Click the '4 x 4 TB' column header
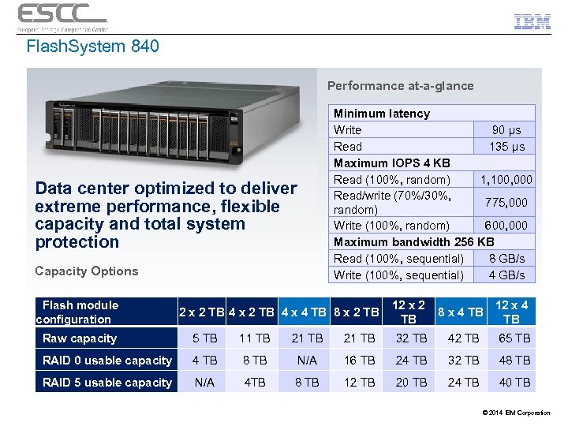 [x=304, y=312]
